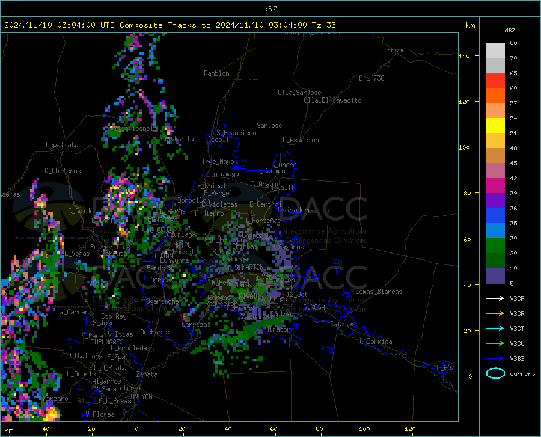This screenshot has width=541, height=437.
Task: Click the 'Catitas' label on the map
Action: click(x=343, y=324)
